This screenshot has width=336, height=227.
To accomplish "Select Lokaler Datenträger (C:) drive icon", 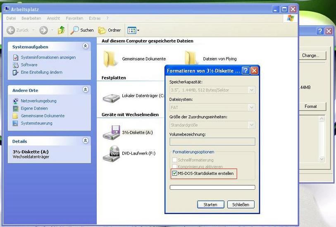I will (x=111, y=98).
